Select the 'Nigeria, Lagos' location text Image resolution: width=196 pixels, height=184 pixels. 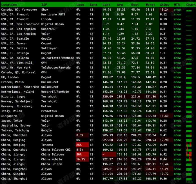click(13, 97)
